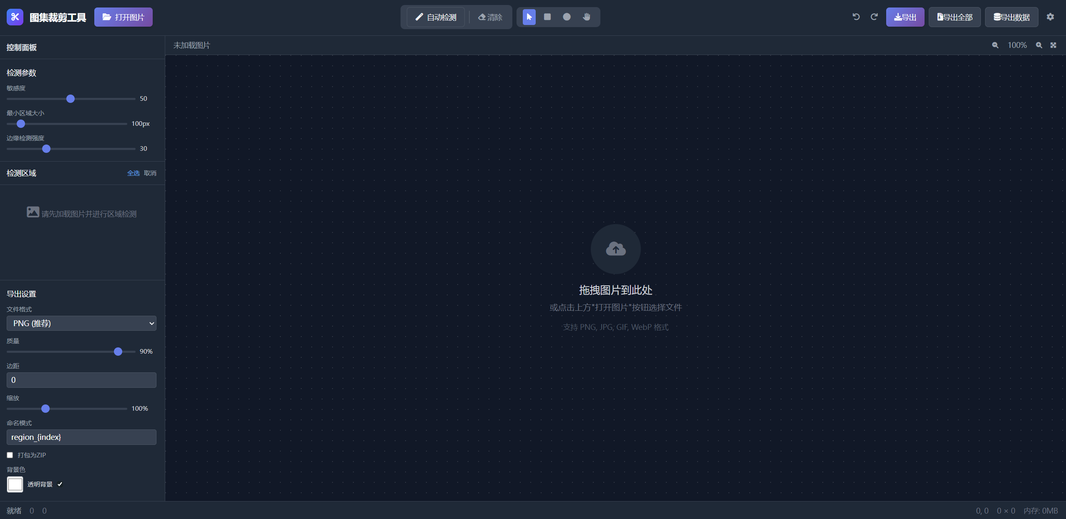The width and height of the screenshot is (1066, 519).
Task: Click the white 背景色 color swatch
Action: 15,484
